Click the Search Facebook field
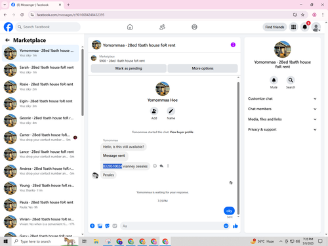The height and width of the screenshot is (246, 328). pyautogui.click(x=48, y=27)
